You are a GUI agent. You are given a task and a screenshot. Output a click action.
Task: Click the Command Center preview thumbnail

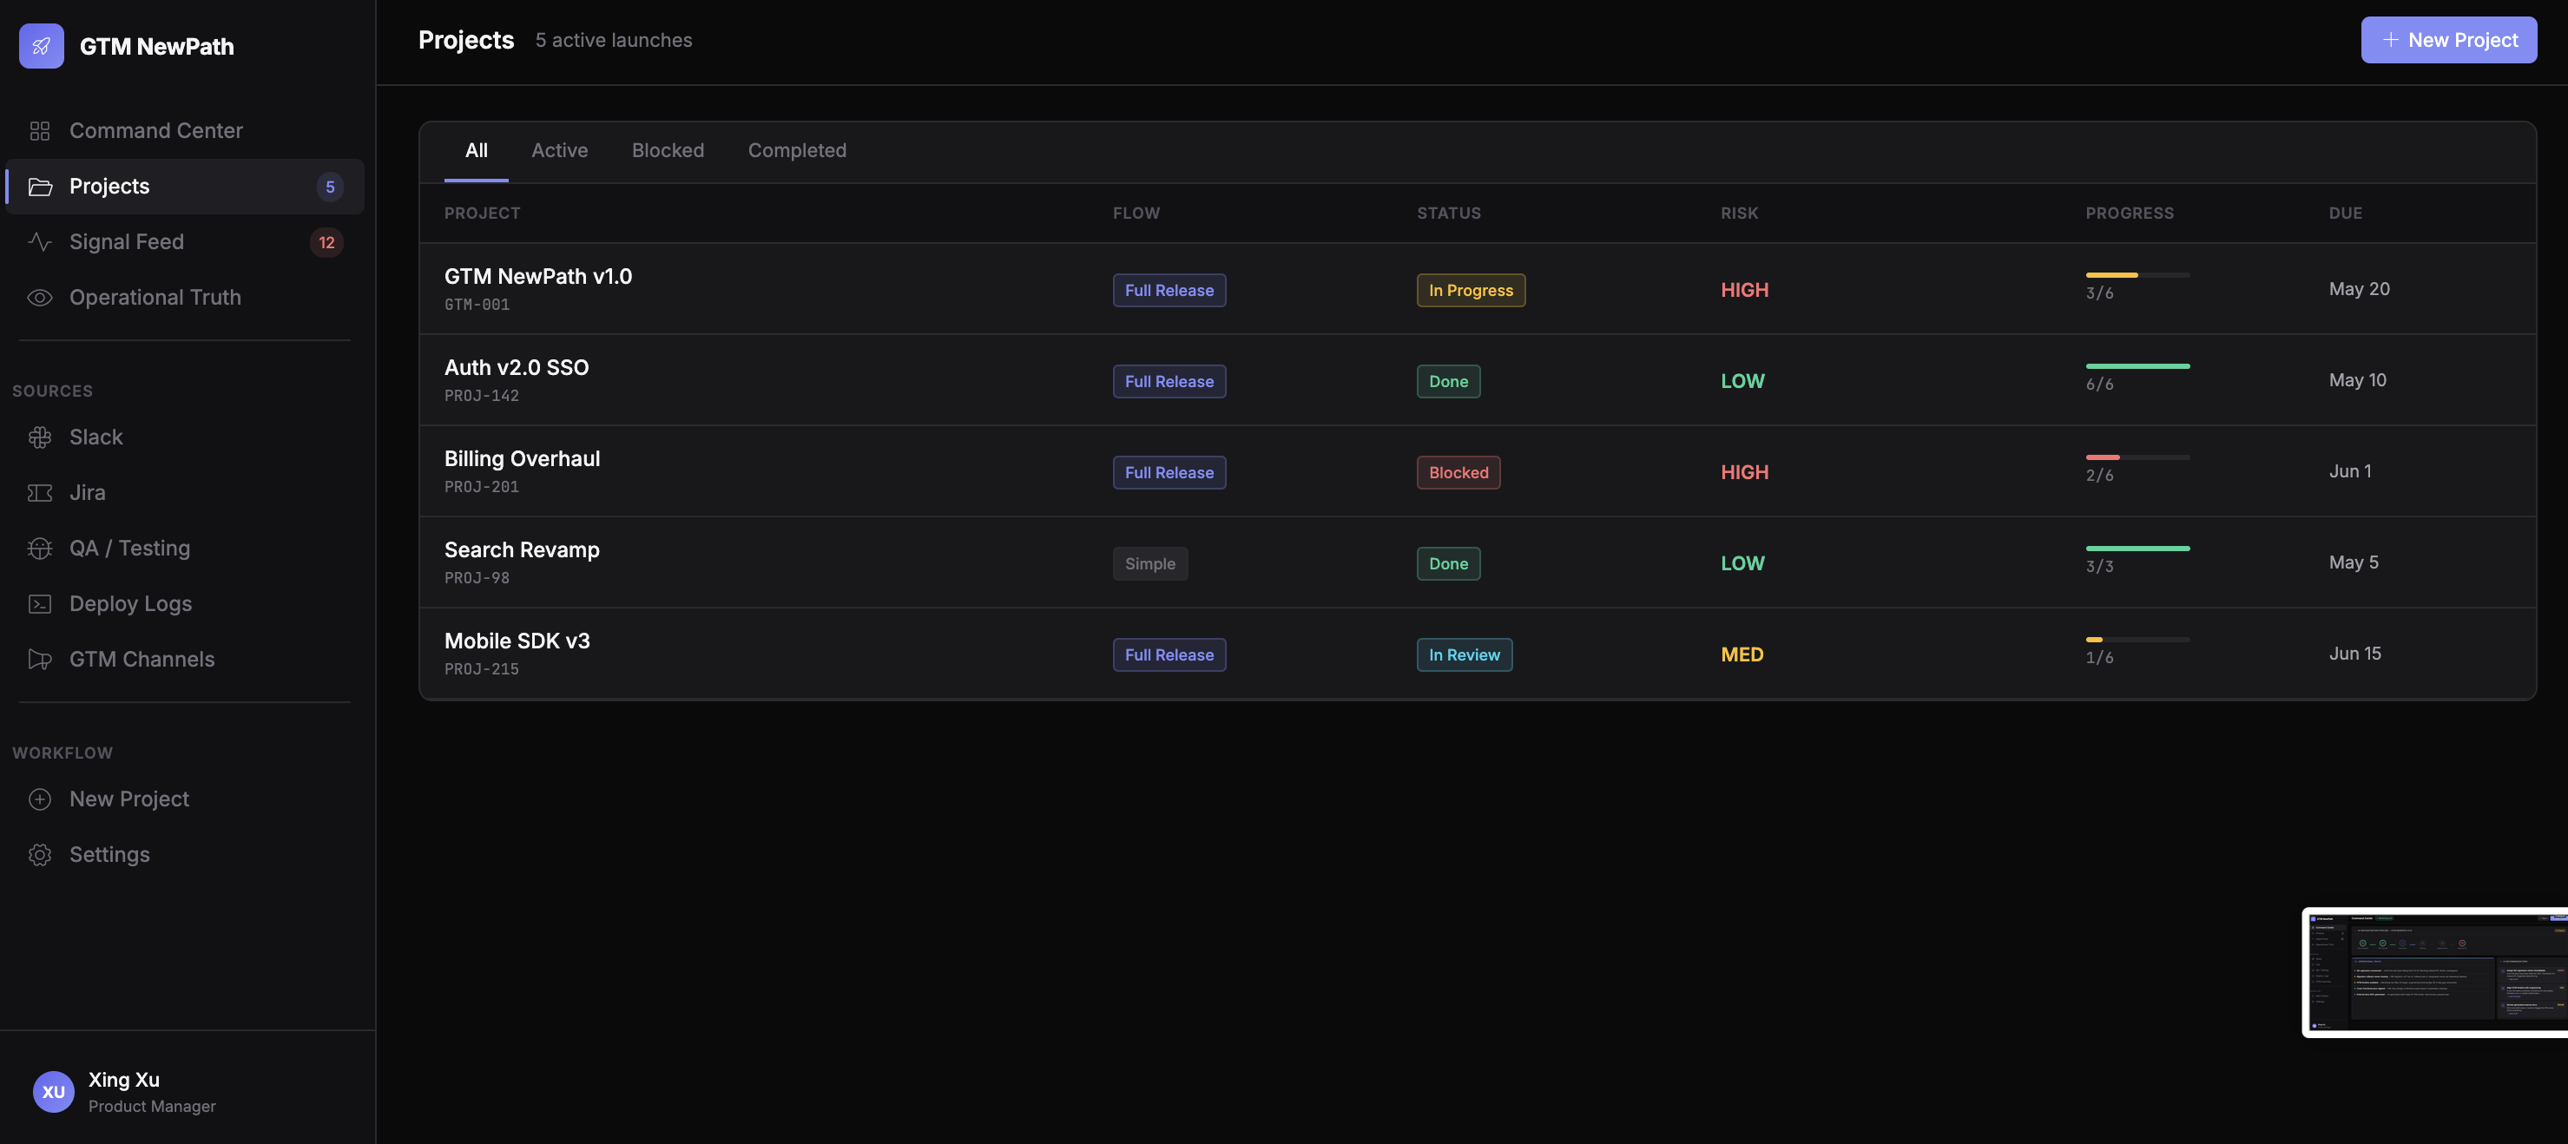point(2435,973)
